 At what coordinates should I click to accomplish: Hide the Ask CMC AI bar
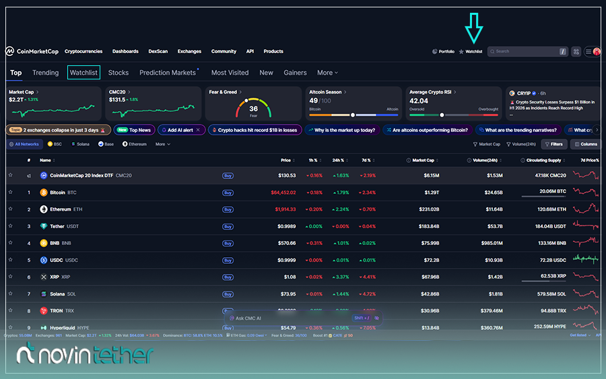pos(377,318)
